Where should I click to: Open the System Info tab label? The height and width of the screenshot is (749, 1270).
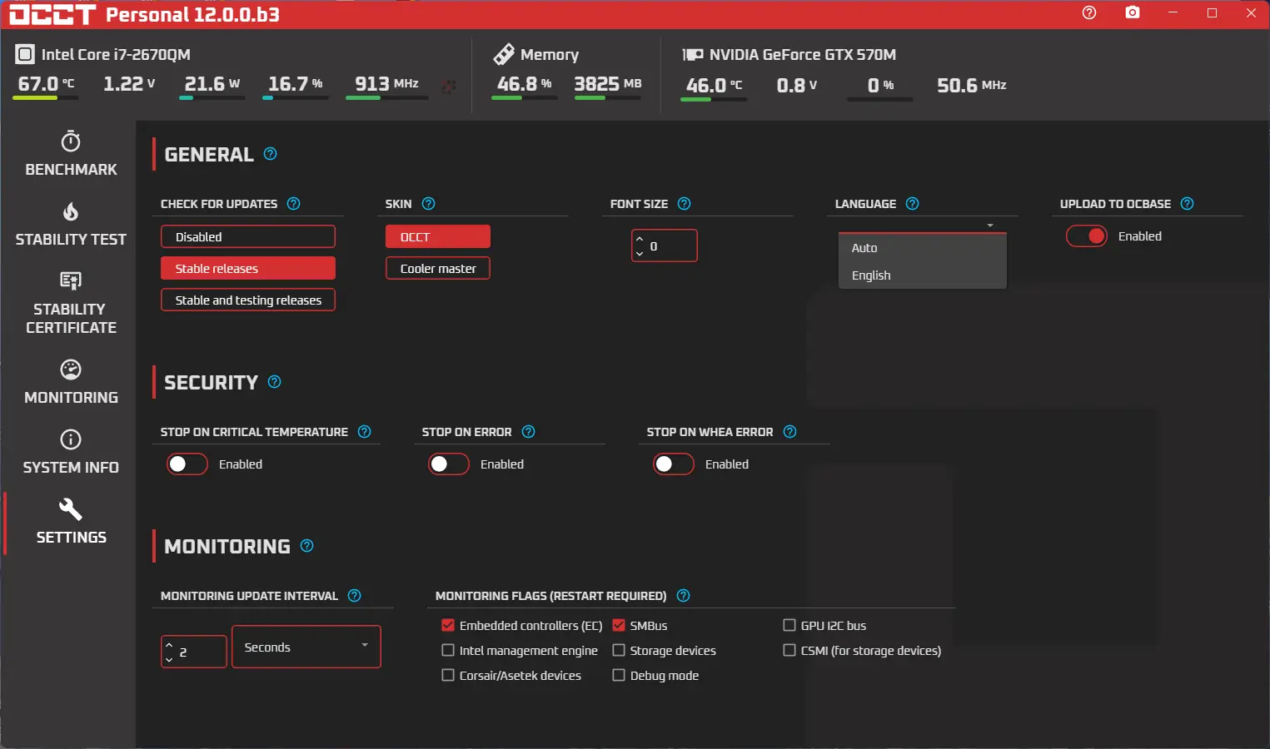[71, 468]
